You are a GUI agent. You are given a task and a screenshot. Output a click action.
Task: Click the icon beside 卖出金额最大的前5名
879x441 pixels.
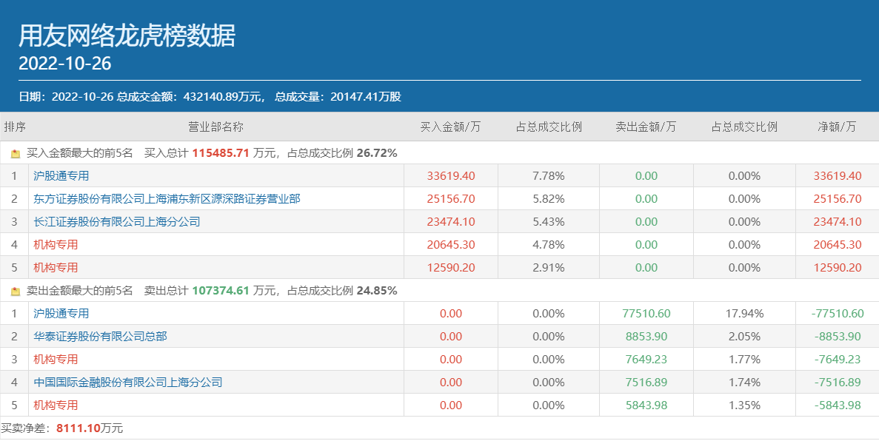coord(16,292)
